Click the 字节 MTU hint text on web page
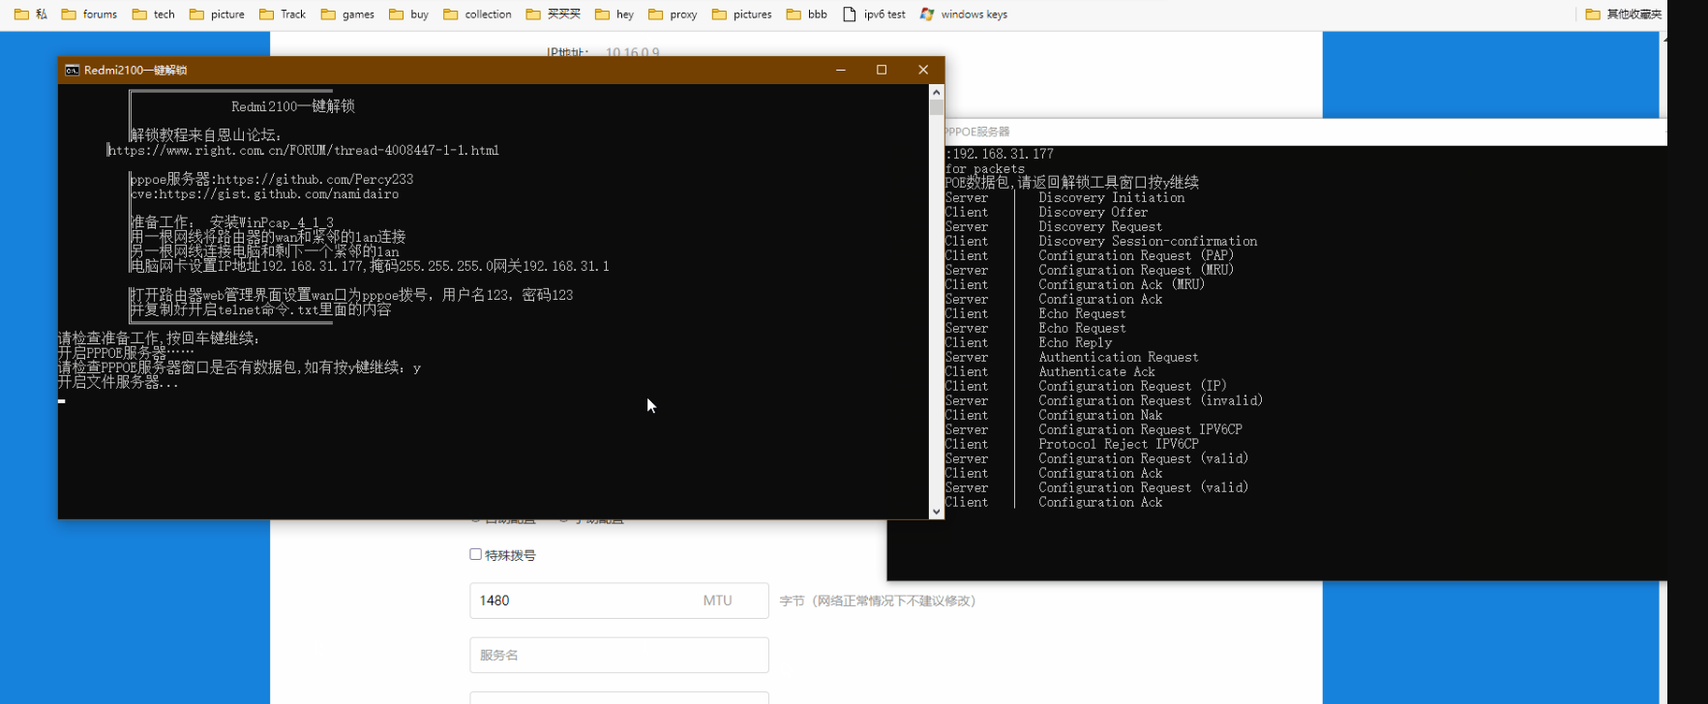The width and height of the screenshot is (1708, 704). tap(878, 601)
